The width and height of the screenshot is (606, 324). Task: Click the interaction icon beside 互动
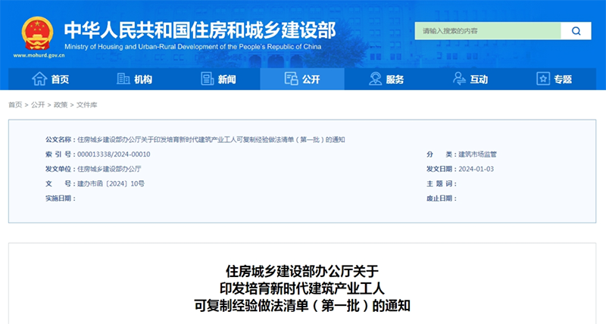point(458,79)
